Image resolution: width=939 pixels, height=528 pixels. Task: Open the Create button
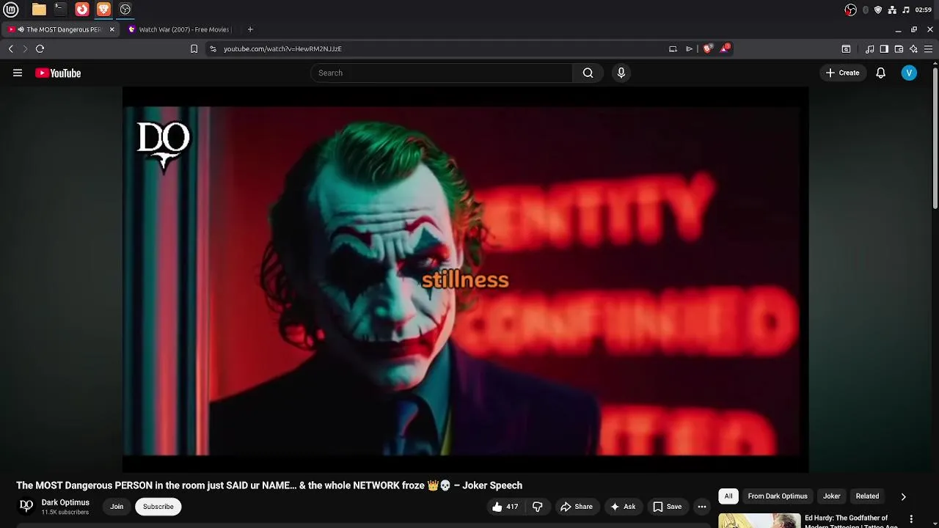pos(842,73)
